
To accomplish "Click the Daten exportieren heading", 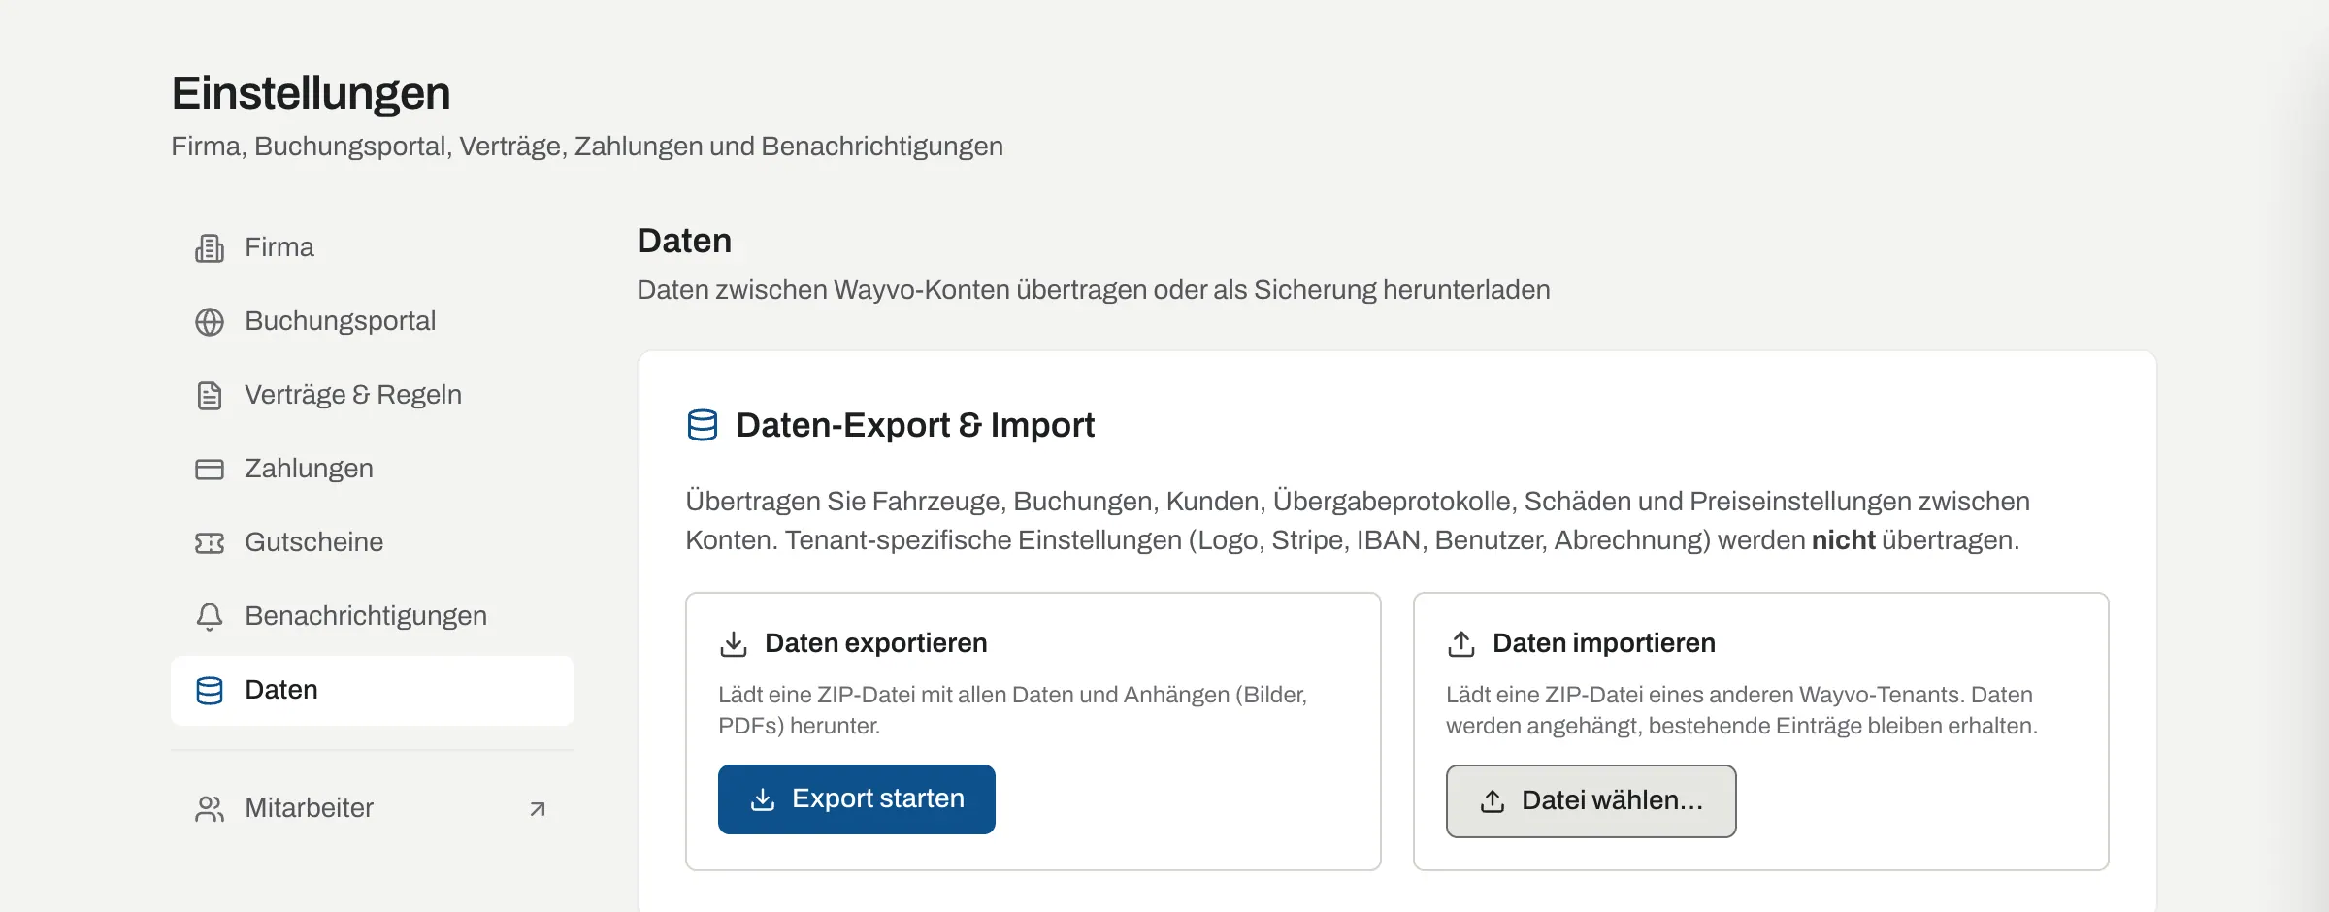I will pos(875,643).
